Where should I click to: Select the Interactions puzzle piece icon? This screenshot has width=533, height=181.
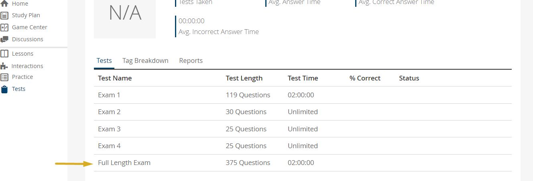[4, 66]
